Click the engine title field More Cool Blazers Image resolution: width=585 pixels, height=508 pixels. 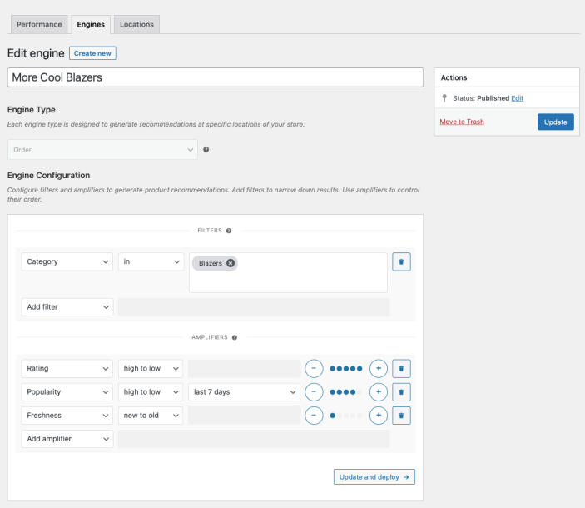click(x=216, y=77)
